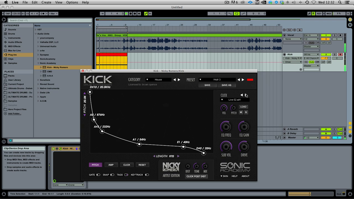Click the EQ FREQ knob
Image resolution: width=354 pixels, height=199 pixels.
(226, 127)
